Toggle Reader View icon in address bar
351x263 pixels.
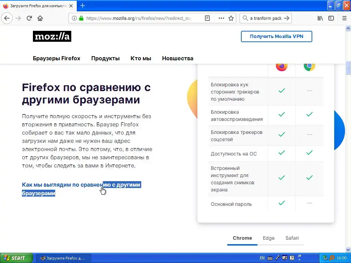[207, 18]
